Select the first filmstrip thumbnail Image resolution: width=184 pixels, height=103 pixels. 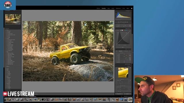tap(5, 100)
